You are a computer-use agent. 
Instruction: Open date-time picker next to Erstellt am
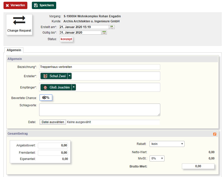pos(112,27)
